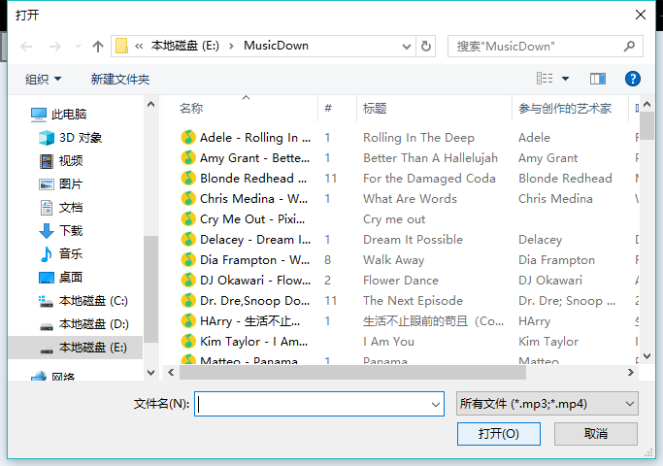663x466 pixels.
Task: Click 本地磁盘 (E:) in address path
Action: pyautogui.click(x=185, y=46)
